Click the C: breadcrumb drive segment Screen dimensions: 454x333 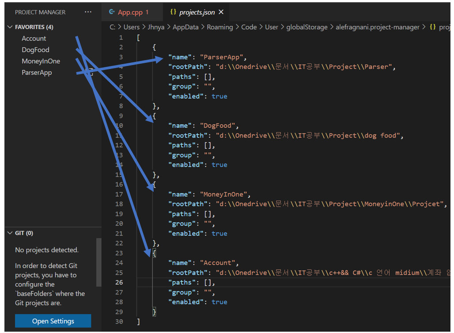coord(112,27)
